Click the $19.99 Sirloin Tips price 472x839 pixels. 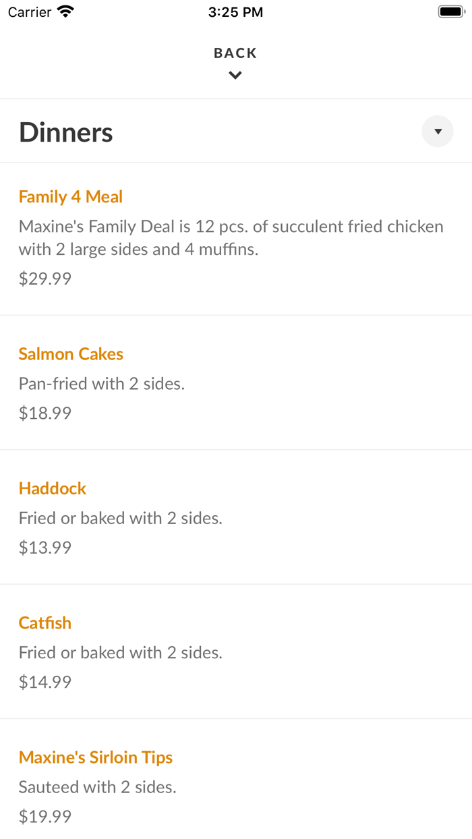tap(45, 816)
